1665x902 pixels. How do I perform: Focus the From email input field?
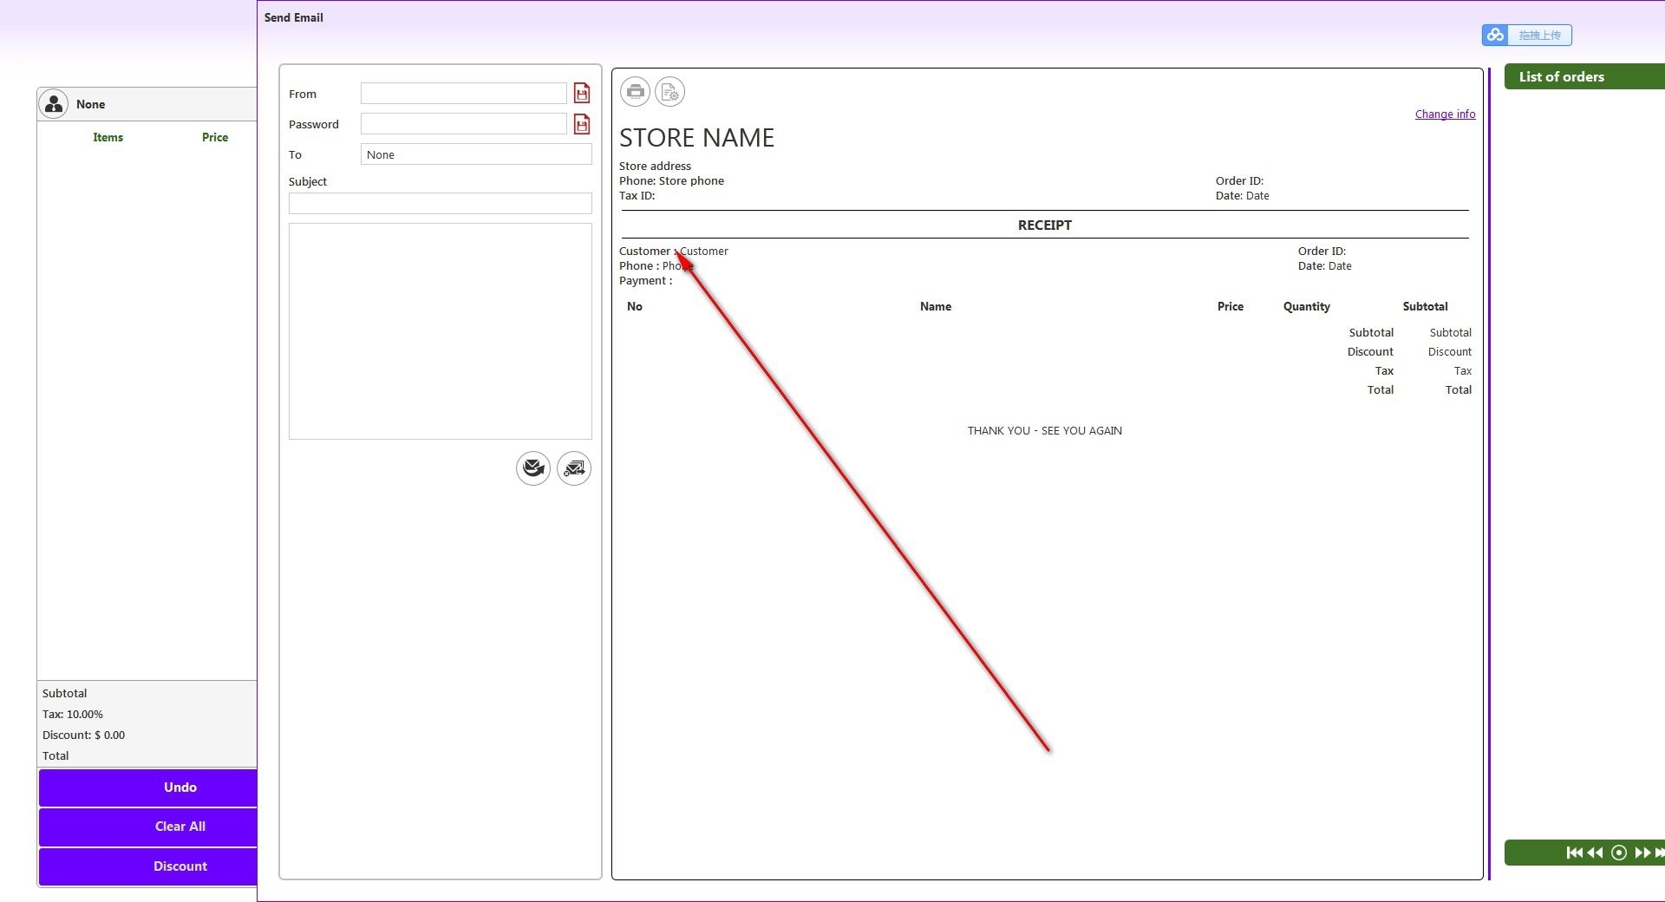click(x=464, y=94)
